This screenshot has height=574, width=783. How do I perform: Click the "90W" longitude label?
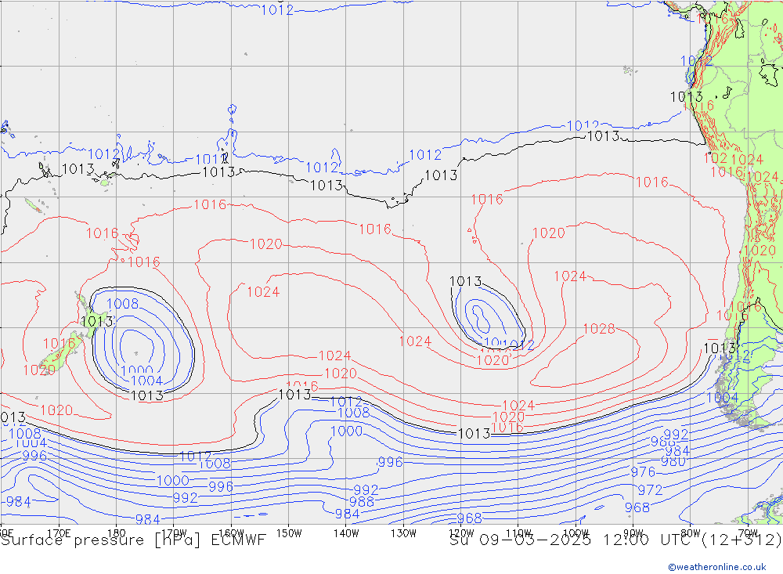click(633, 533)
